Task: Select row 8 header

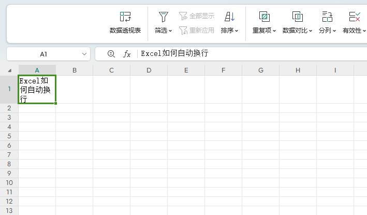Action: (x=9, y=164)
